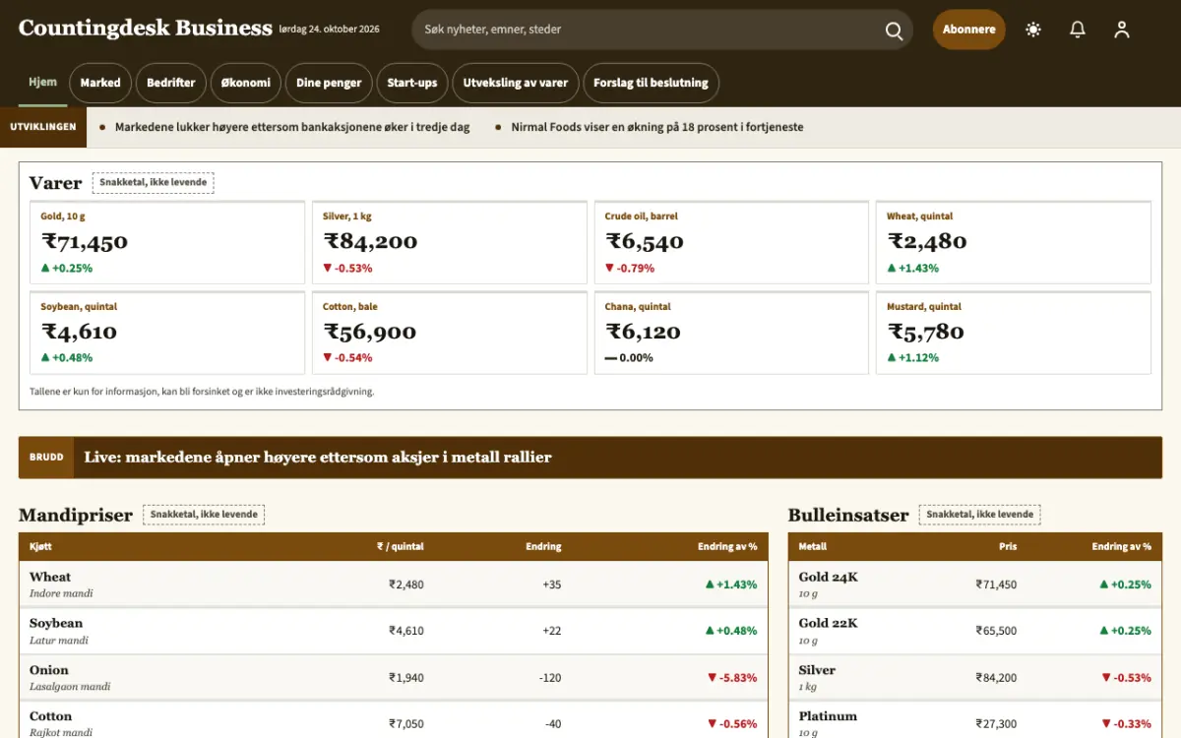Screen dimensions: 1181x738
Task: Toggle the light theme sun icon
Action: point(1033,30)
